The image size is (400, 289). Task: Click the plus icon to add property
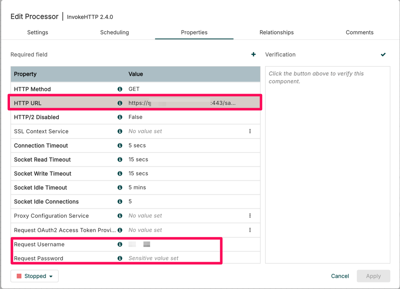click(253, 54)
